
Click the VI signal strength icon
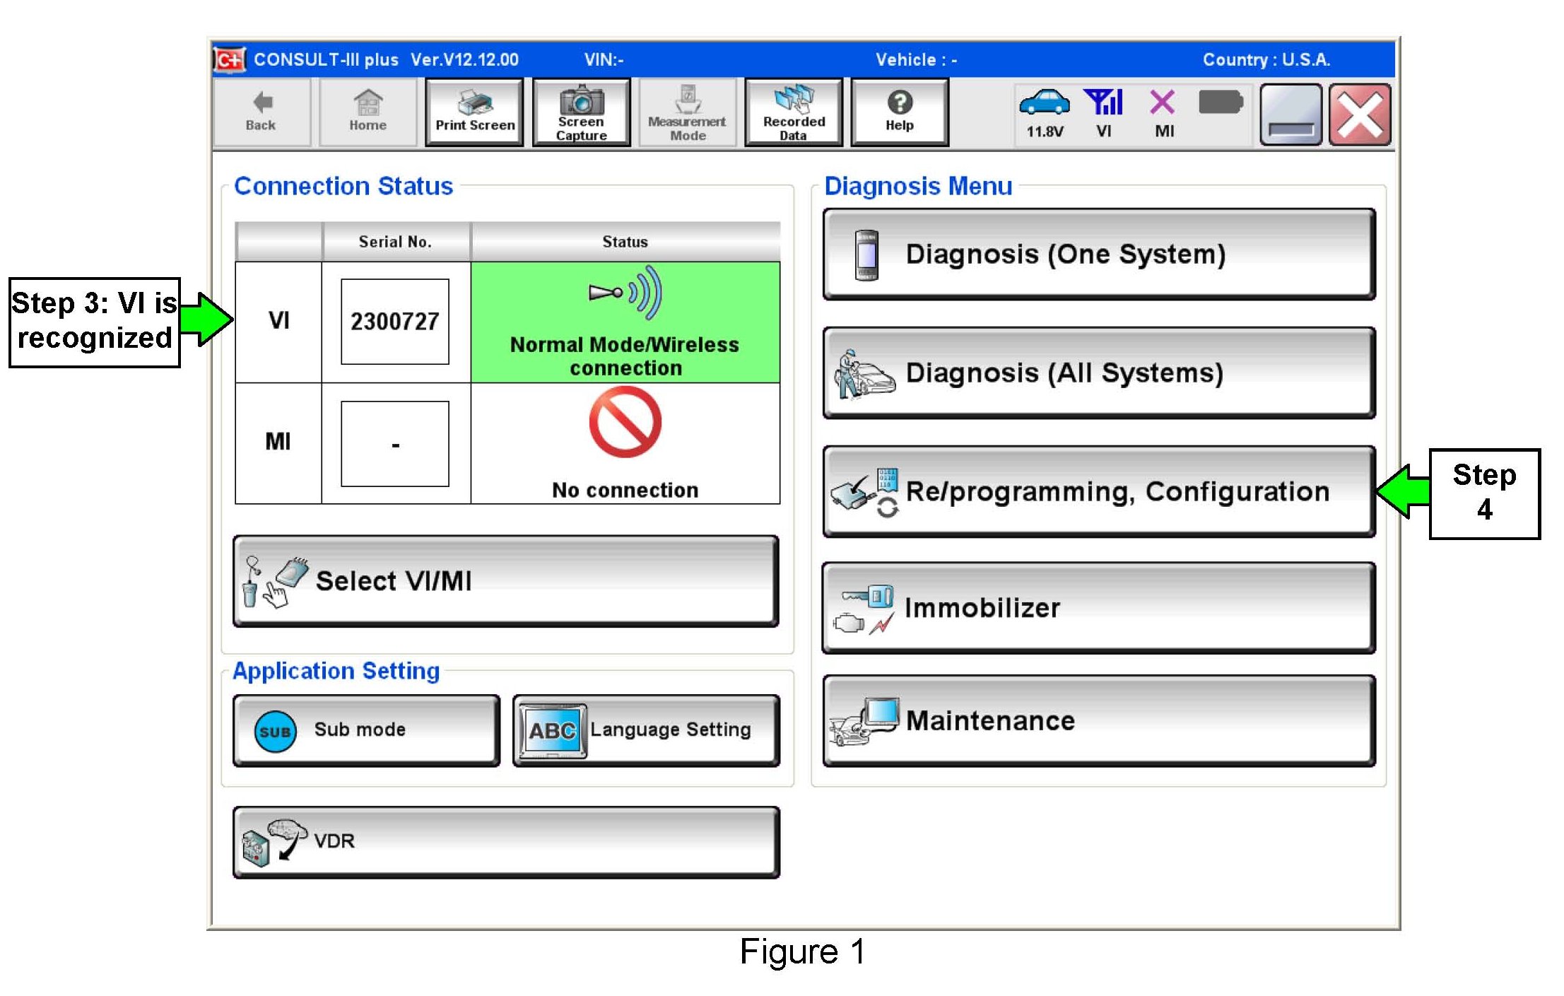[x=1103, y=103]
